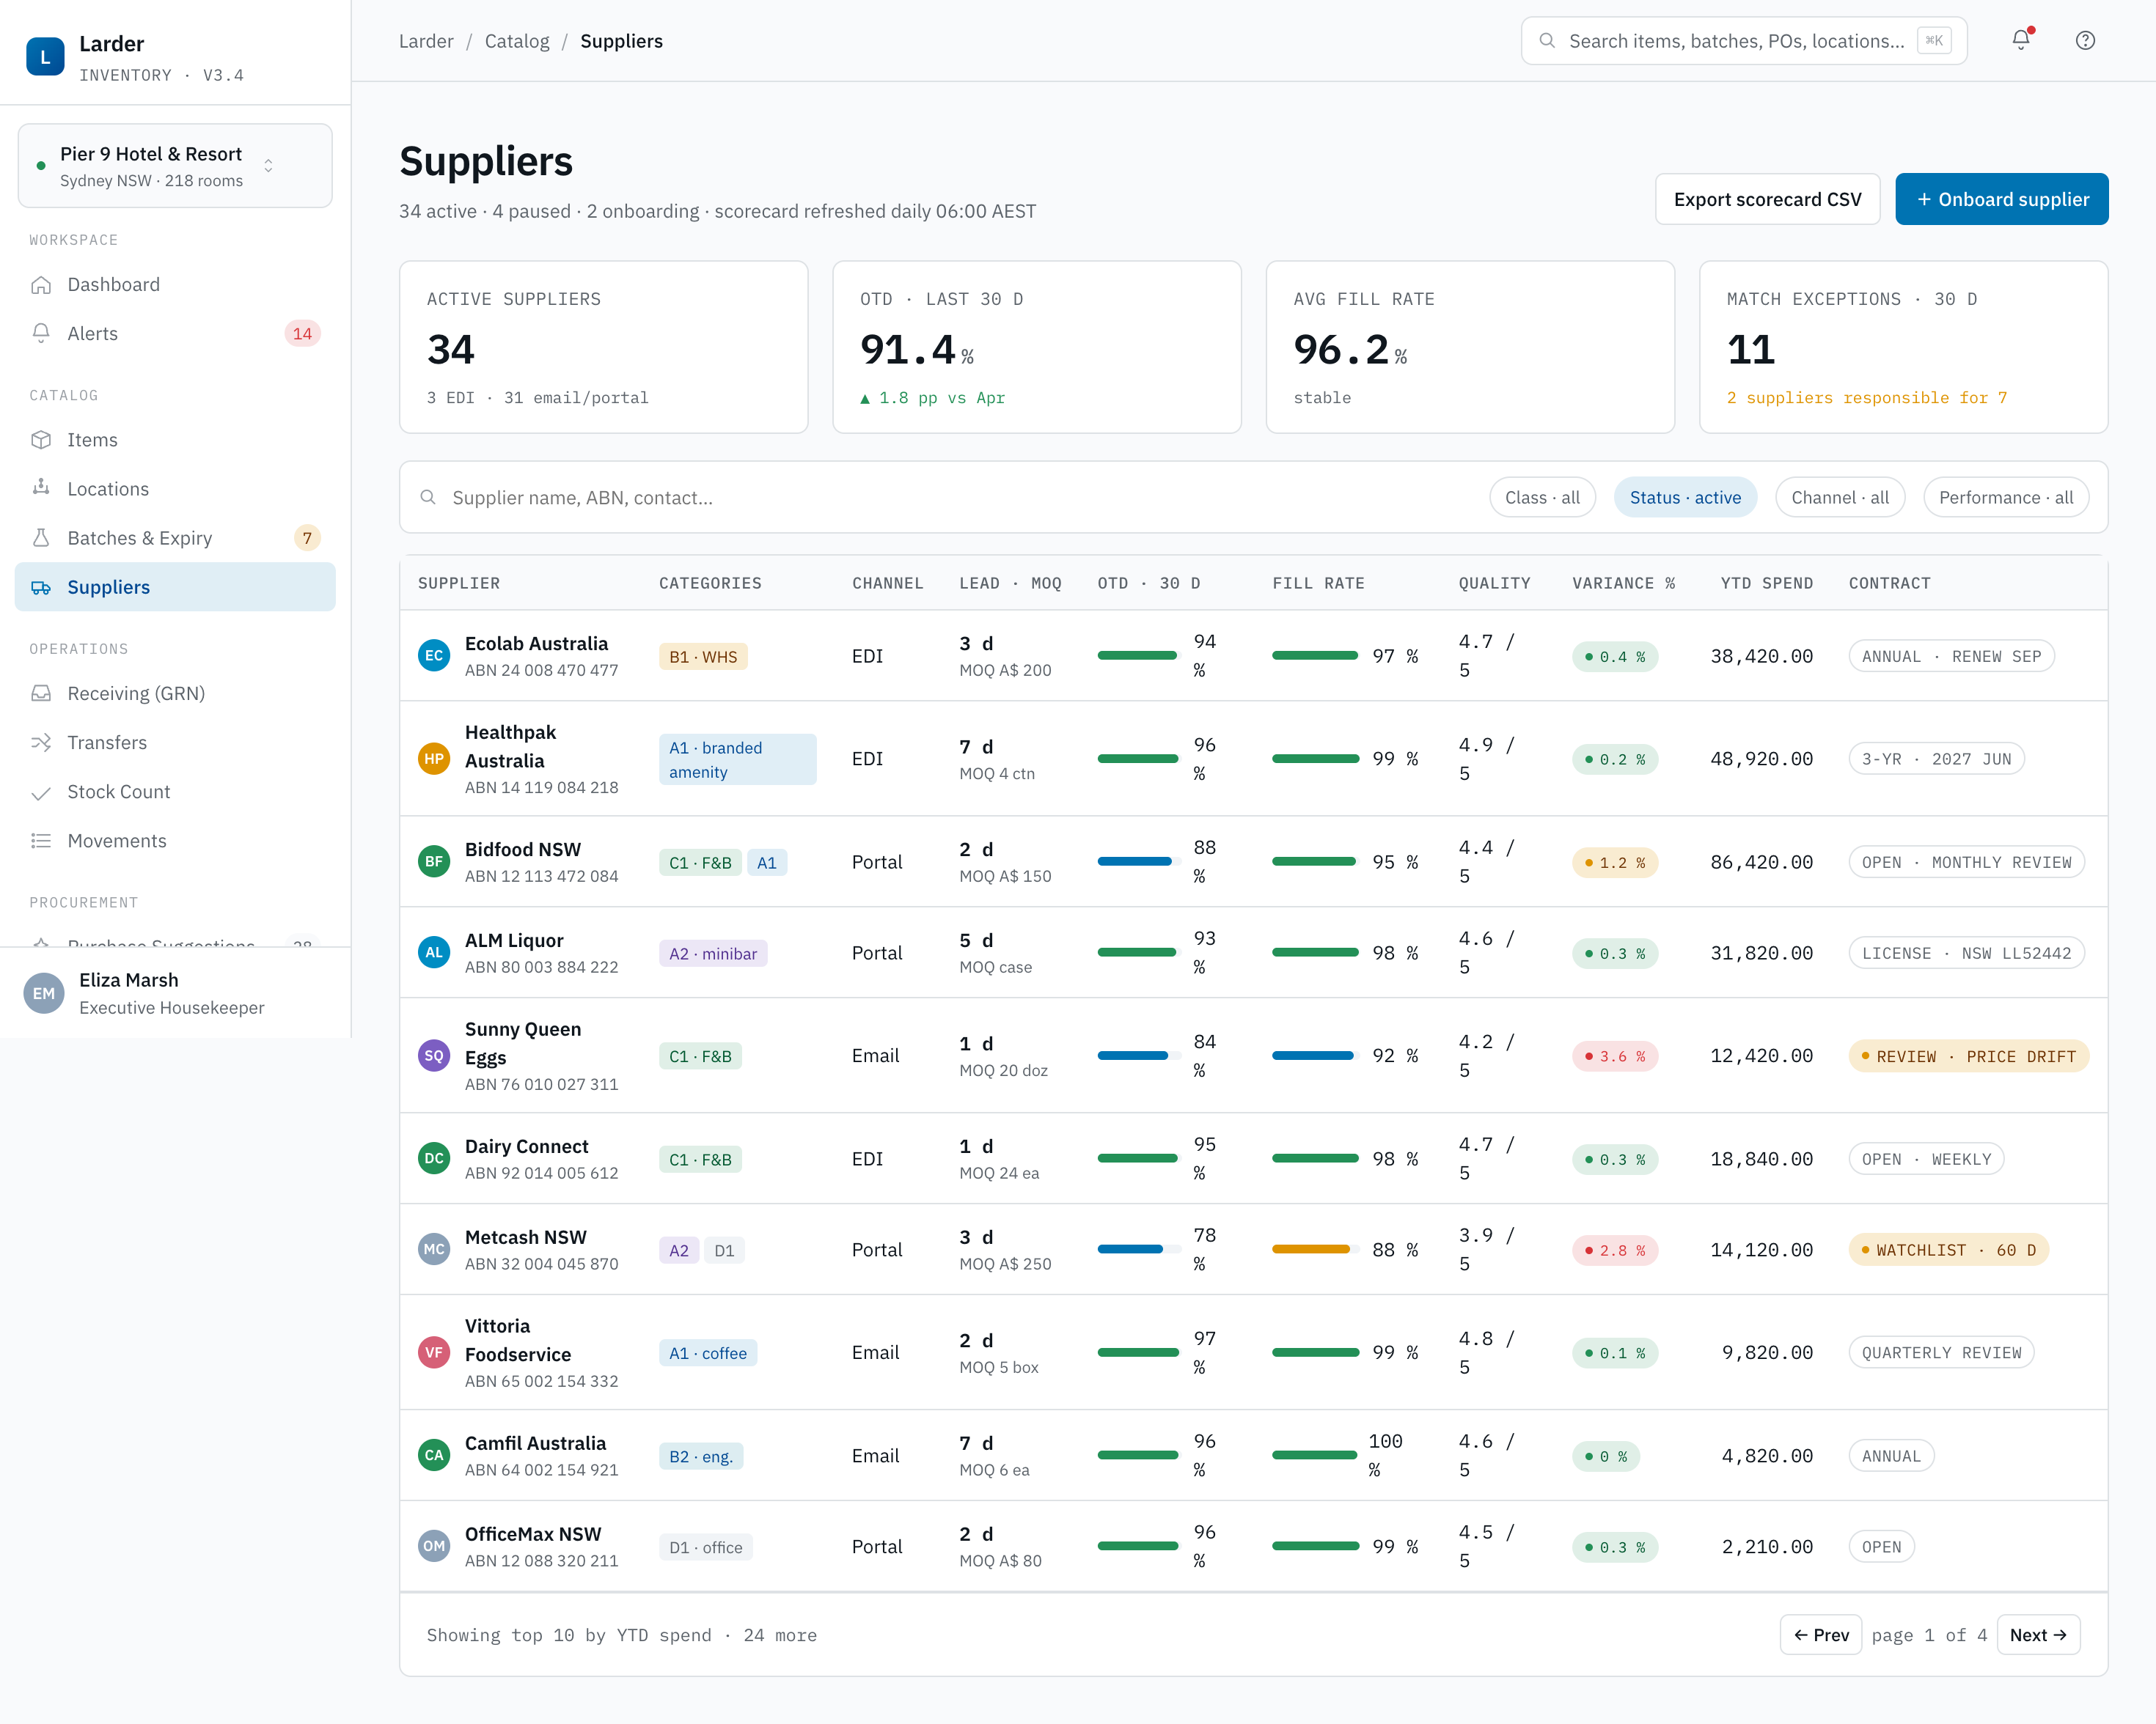Click Export scorecard CSV button

tap(1767, 199)
